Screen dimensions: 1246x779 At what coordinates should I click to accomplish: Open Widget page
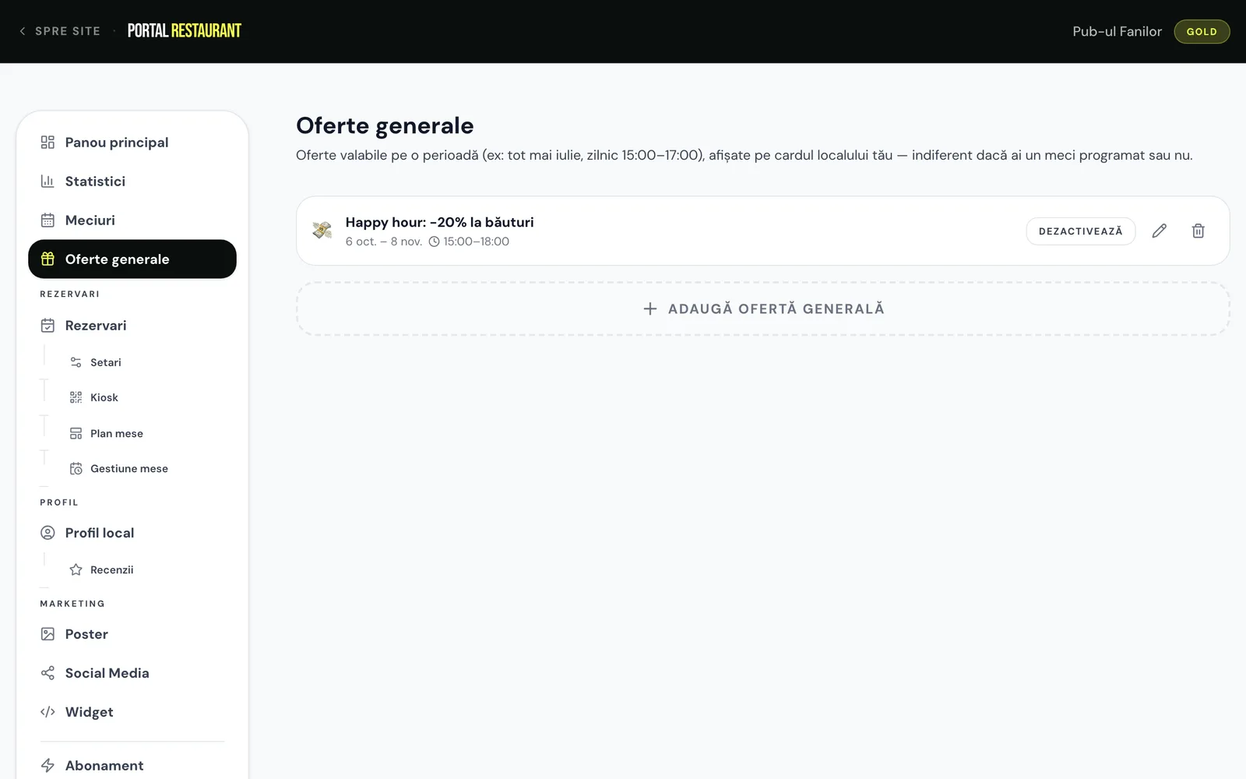point(132,712)
